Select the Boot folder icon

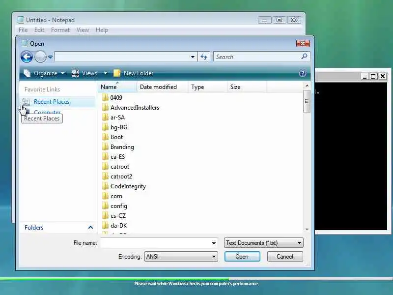105,137
